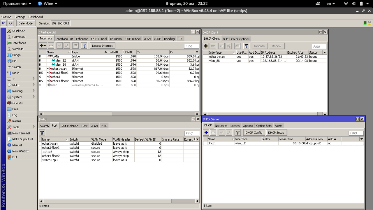The width and height of the screenshot is (373, 210).
Task: Switch to DHCP Client Options tab
Action: tap(236, 39)
